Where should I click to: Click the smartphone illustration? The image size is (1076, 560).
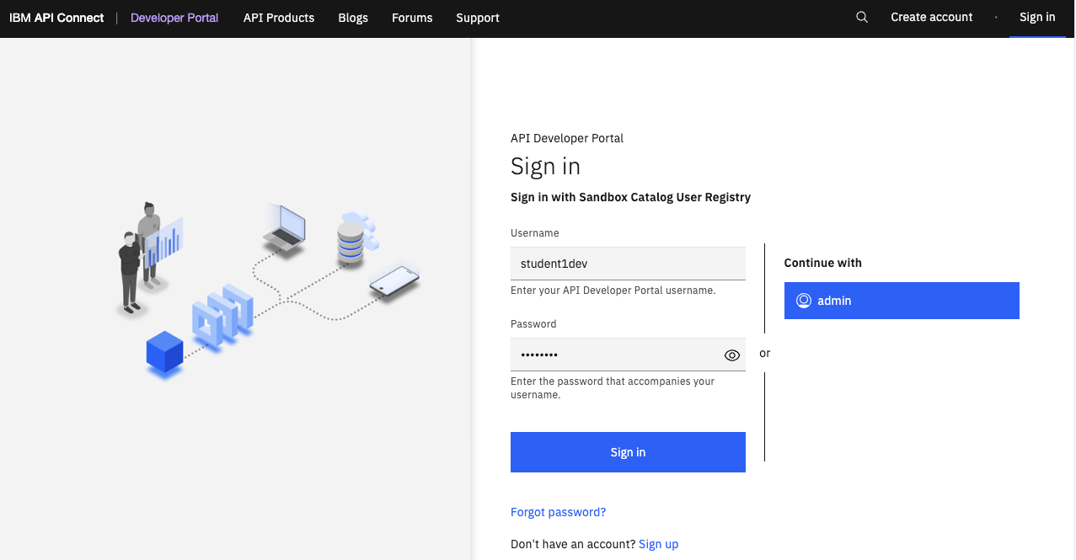pos(394,281)
